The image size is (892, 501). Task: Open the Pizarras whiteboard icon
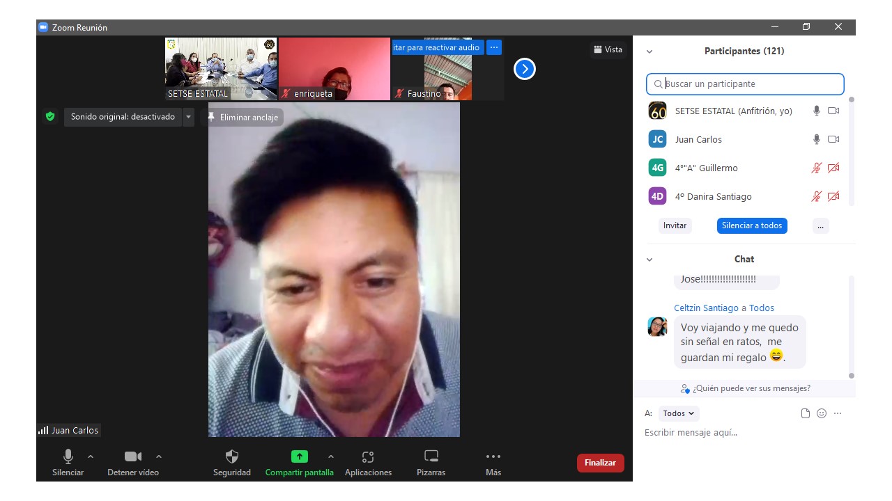coord(431,456)
